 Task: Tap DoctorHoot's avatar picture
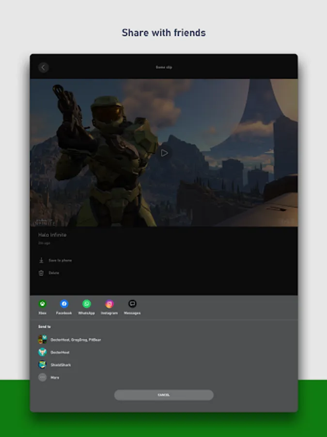(x=43, y=352)
